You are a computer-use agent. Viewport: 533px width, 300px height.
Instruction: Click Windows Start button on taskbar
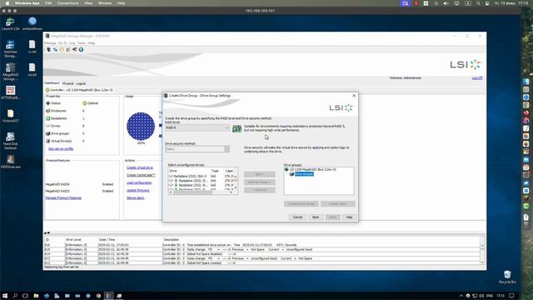tap(5, 296)
